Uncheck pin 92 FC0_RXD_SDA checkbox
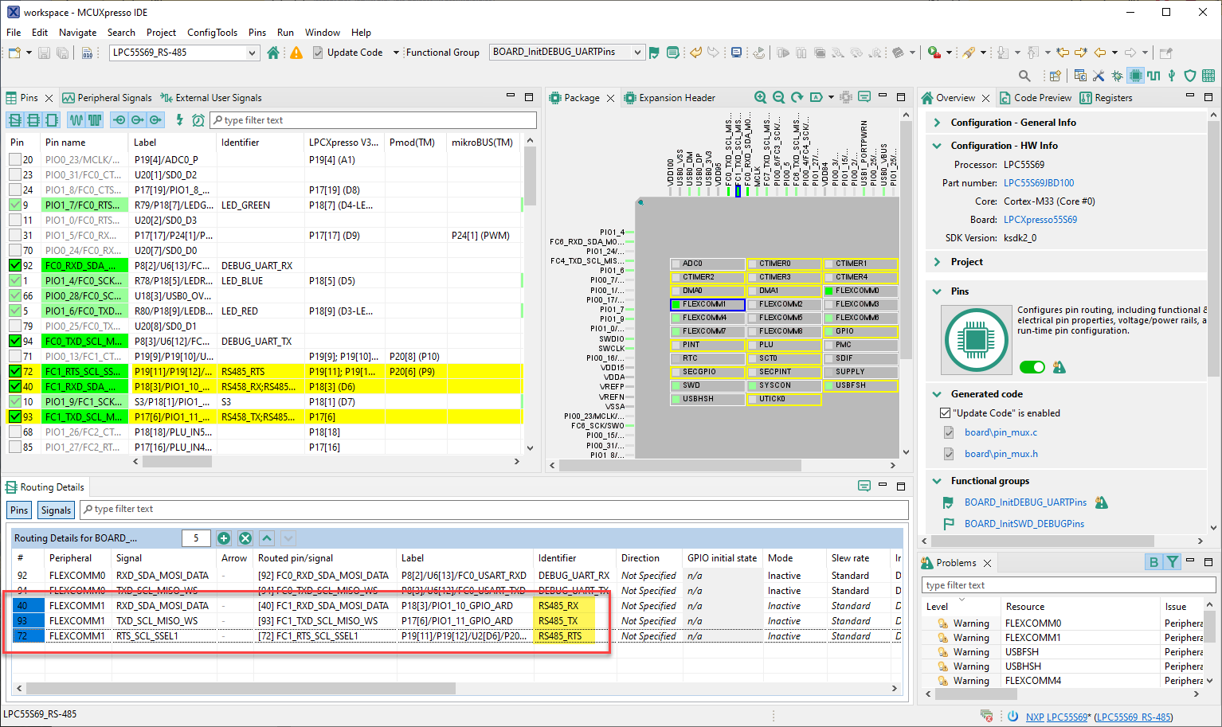 (x=15, y=265)
